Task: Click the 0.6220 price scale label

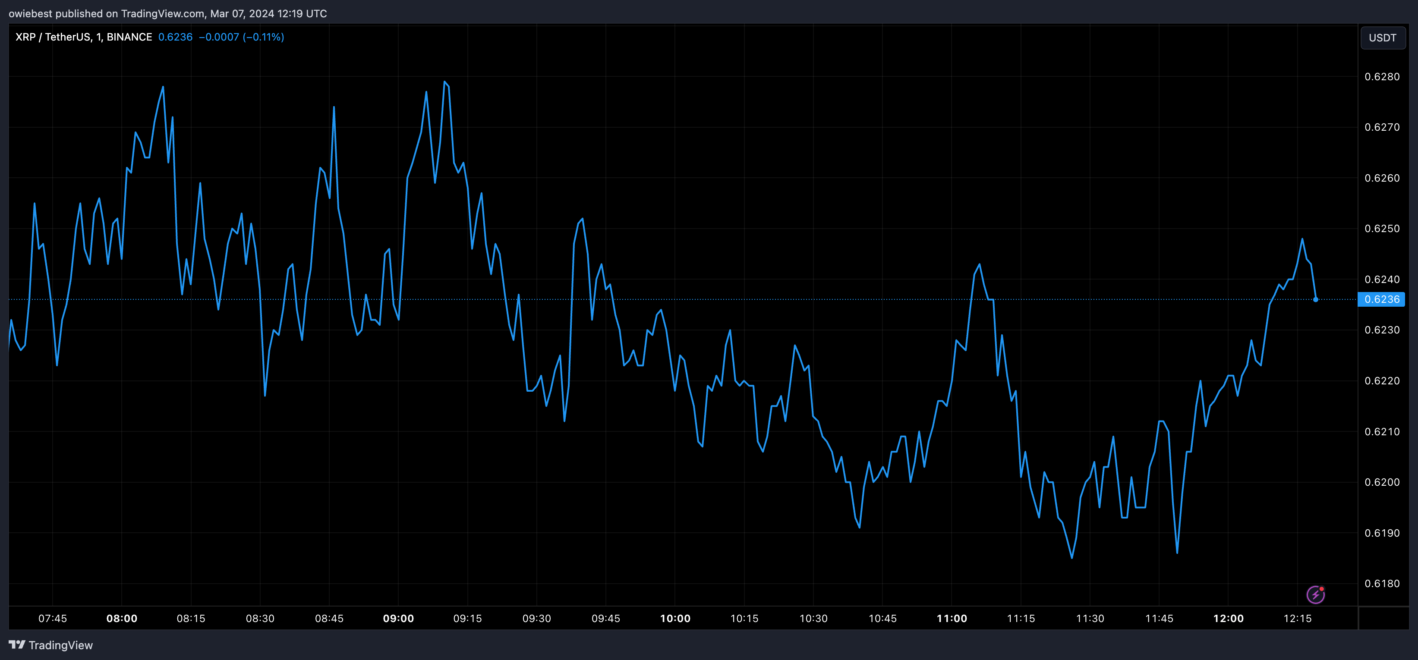Action: [1382, 381]
